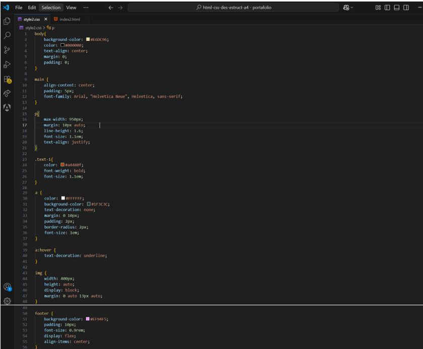The width and height of the screenshot is (423, 349).
Task: Open Copilot dropdown chevron
Action: click(x=352, y=8)
